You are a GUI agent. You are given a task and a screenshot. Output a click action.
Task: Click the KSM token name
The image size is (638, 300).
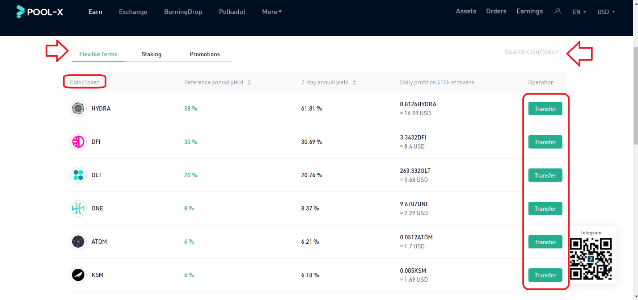(97, 275)
